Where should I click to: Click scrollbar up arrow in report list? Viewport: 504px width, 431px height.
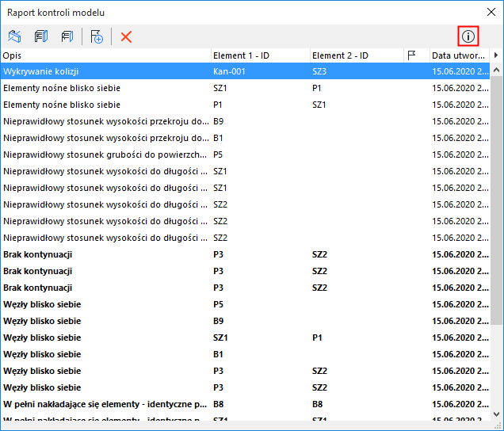click(x=496, y=70)
